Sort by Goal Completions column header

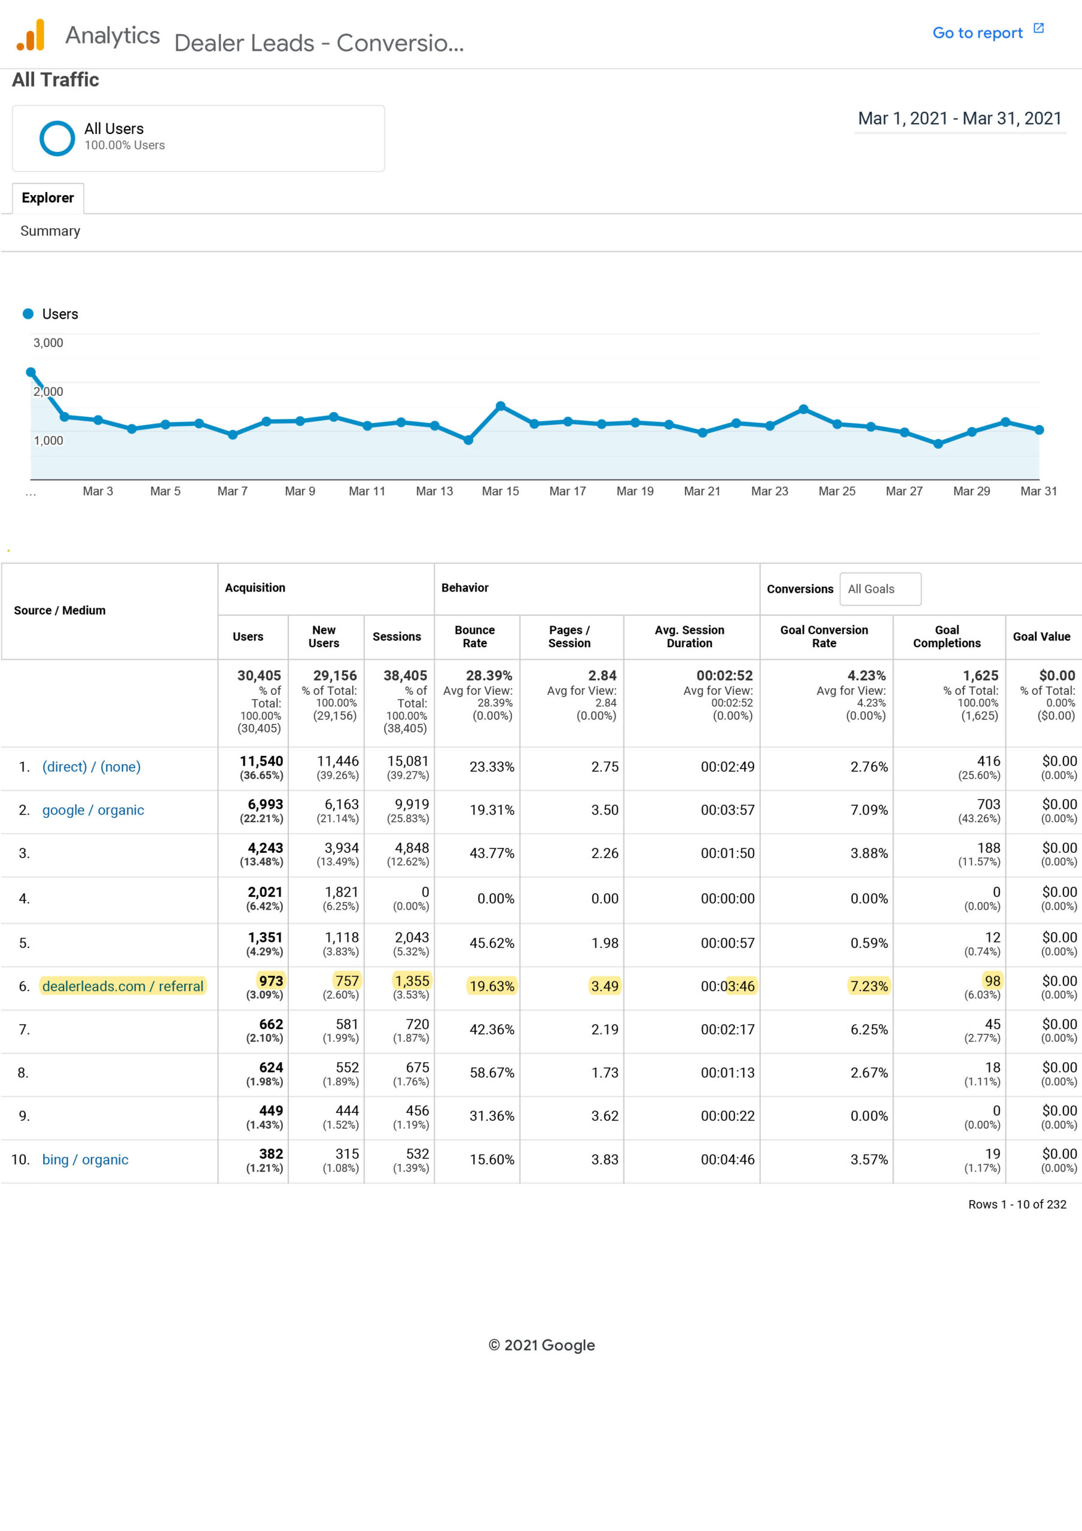(947, 637)
